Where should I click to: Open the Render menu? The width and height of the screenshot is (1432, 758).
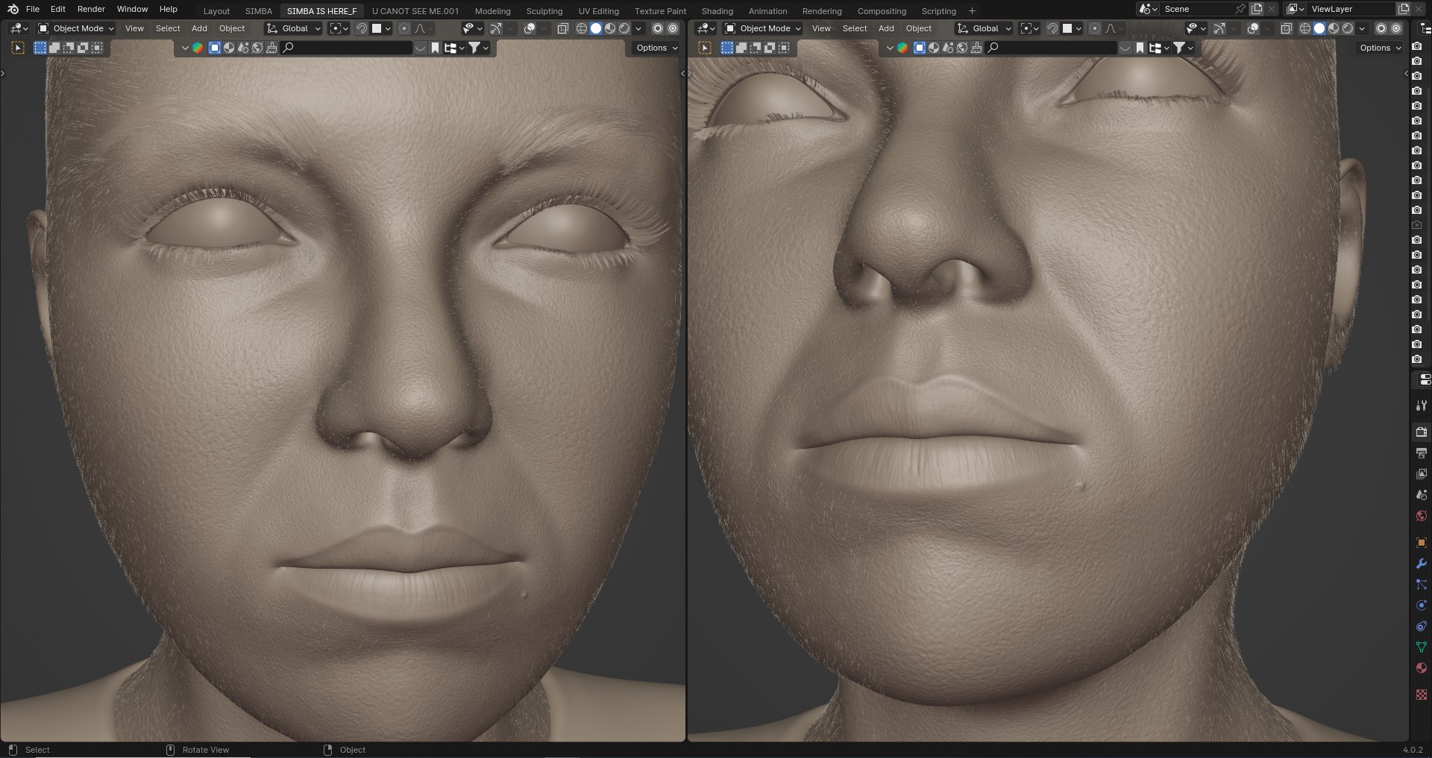click(x=91, y=9)
